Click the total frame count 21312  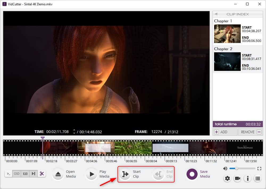coord(173,132)
